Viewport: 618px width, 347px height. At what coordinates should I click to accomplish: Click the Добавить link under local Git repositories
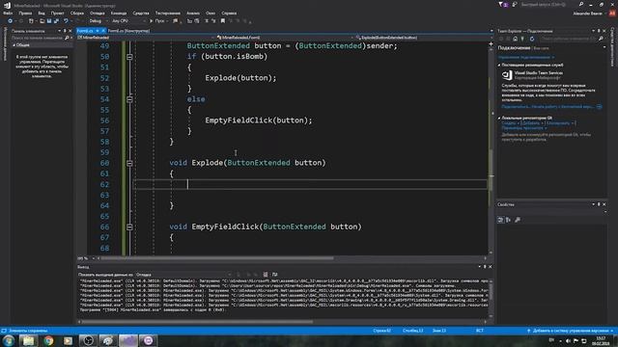tap(532, 123)
